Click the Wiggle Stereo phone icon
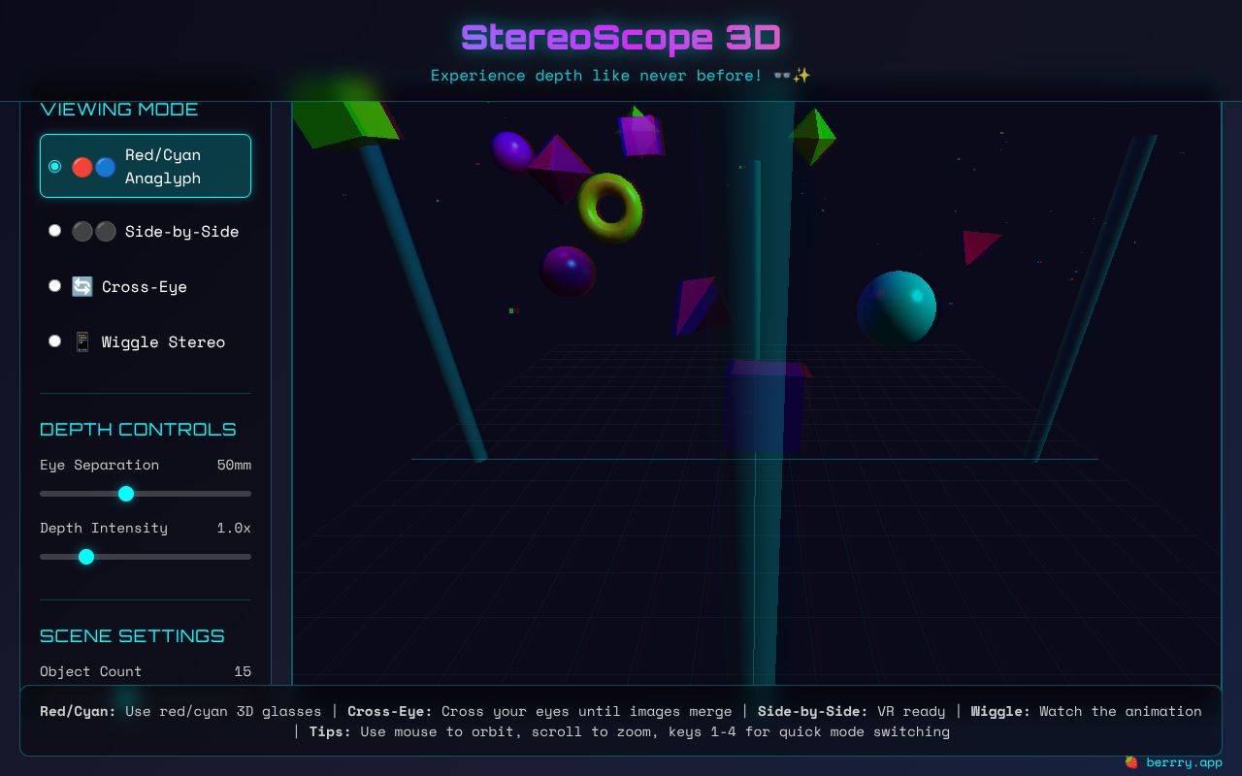Screen dimensions: 1242x776 (82, 341)
